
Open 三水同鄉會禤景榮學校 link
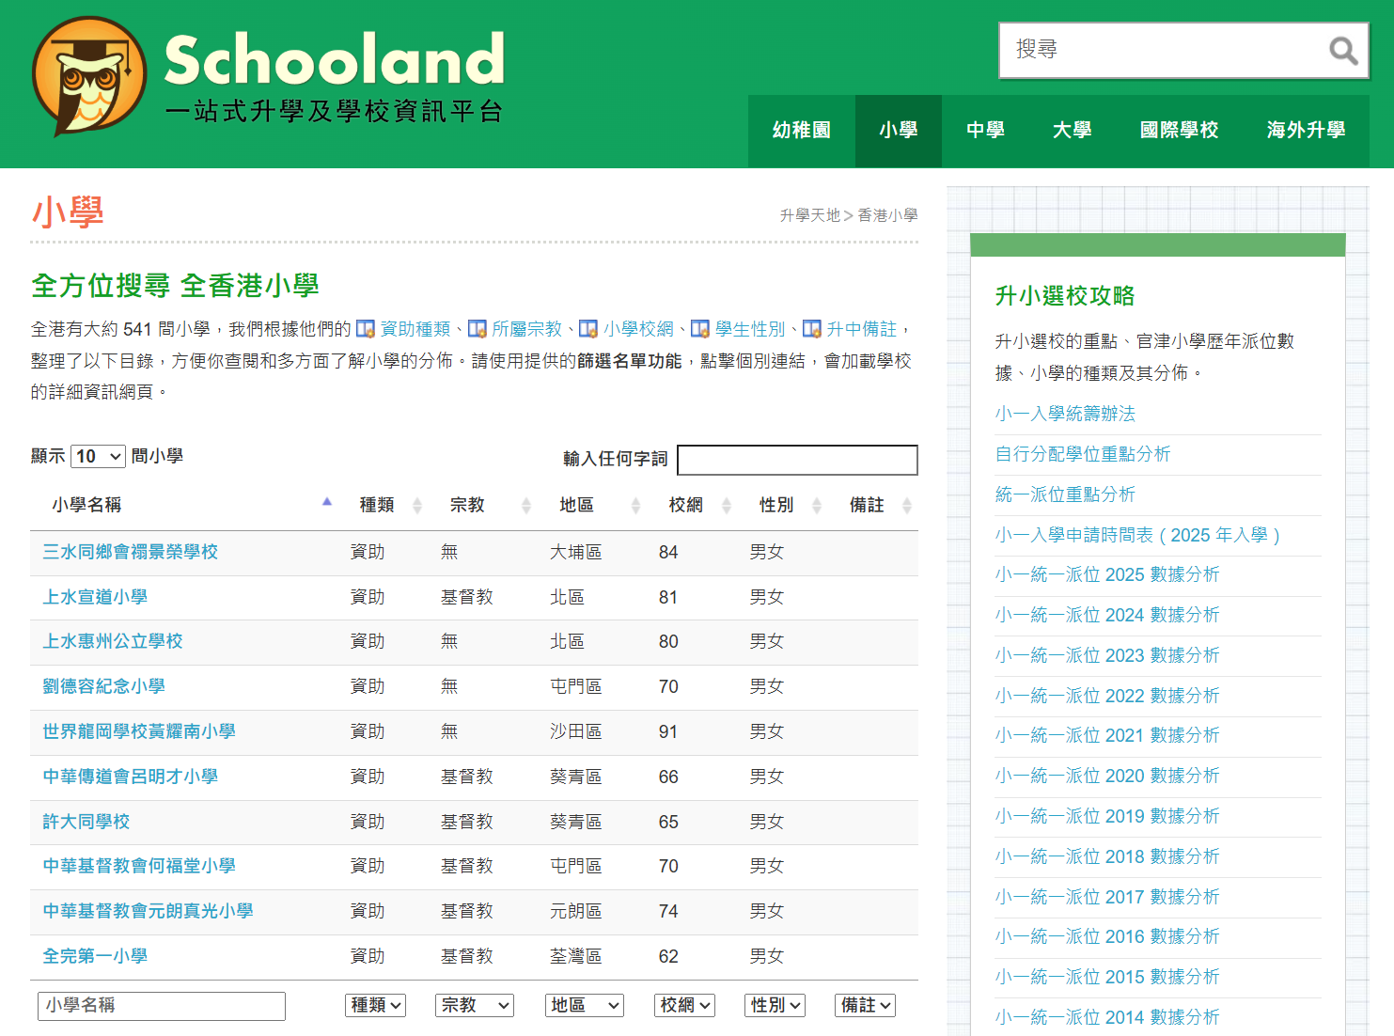[x=130, y=552]
